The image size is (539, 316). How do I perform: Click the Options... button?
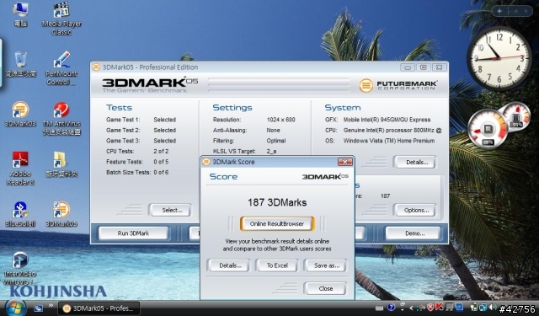(x=415, y=210)
